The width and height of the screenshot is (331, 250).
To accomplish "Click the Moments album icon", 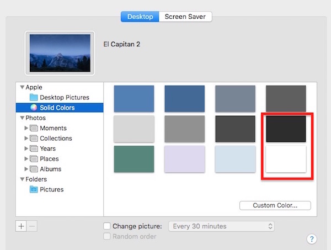I will 34,128.
